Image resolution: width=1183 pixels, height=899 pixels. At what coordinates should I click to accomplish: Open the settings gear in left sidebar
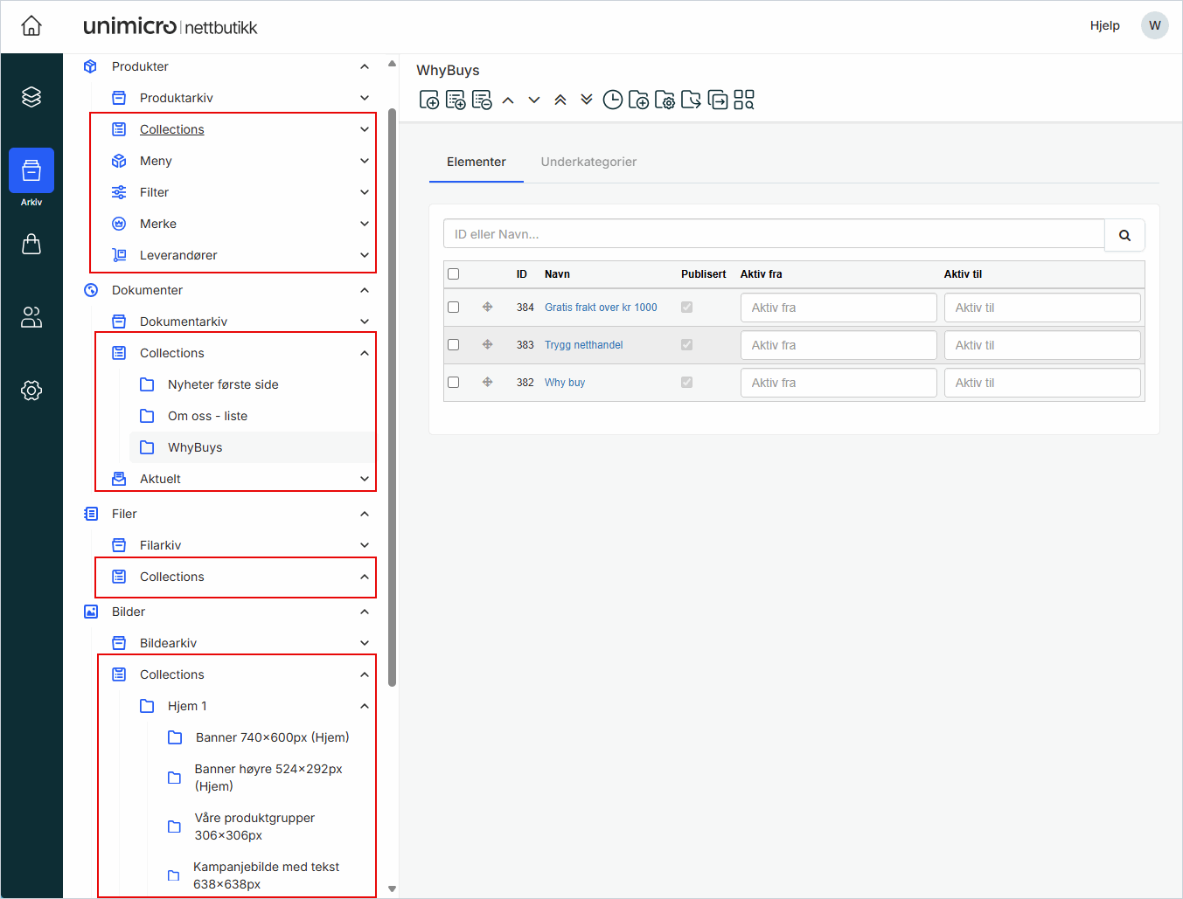tap(31, 391)
